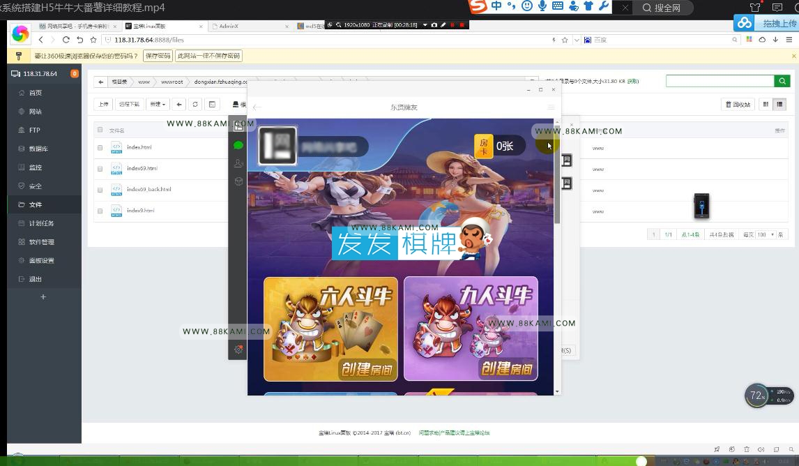Screen dimensions: 799x466
Task: Dismiss the yellow password prompt bar
Action: tap(793, 56)
